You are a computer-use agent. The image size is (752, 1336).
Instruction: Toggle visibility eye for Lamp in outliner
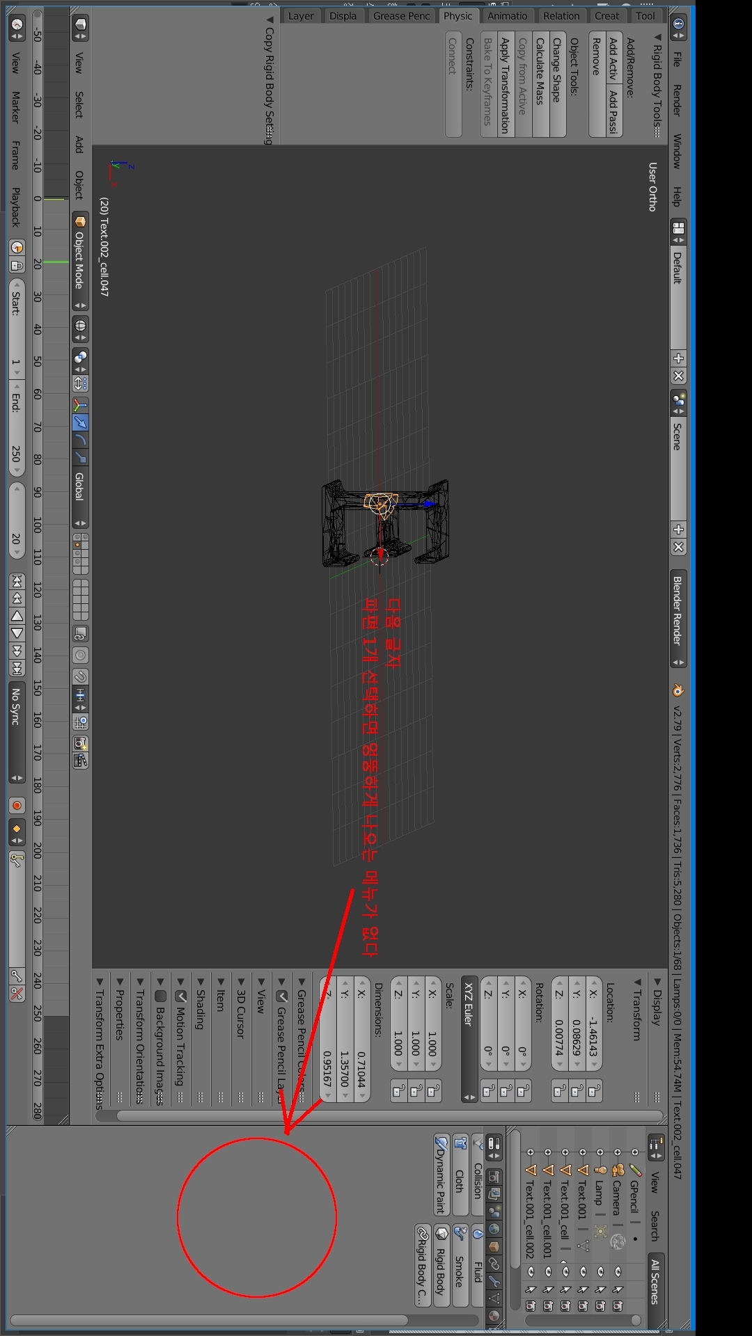click(x=600, y=1272)
